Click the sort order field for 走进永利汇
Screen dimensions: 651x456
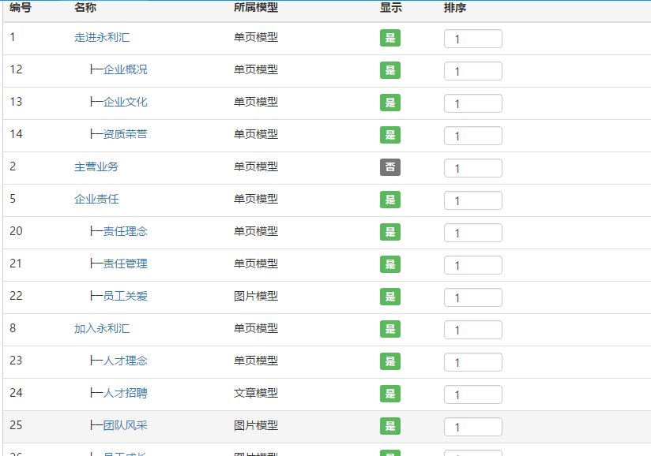pyautogui.click(x=472, y=39)
